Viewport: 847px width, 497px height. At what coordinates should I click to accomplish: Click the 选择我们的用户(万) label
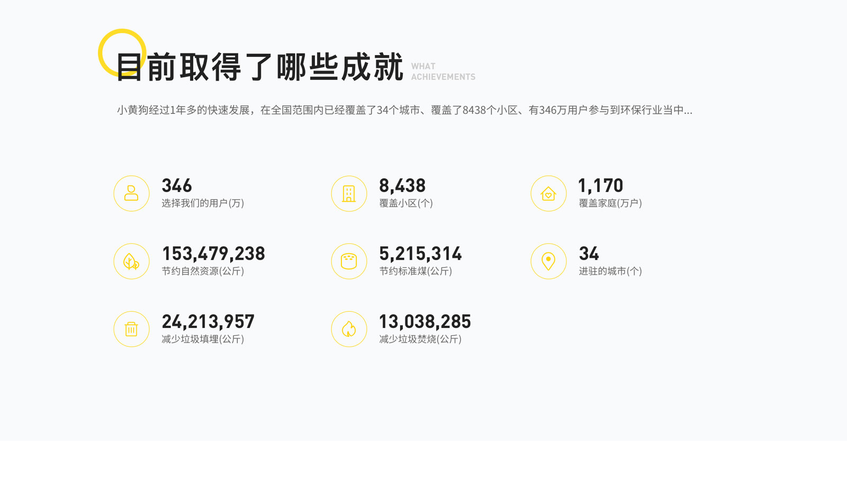(203, 203)
